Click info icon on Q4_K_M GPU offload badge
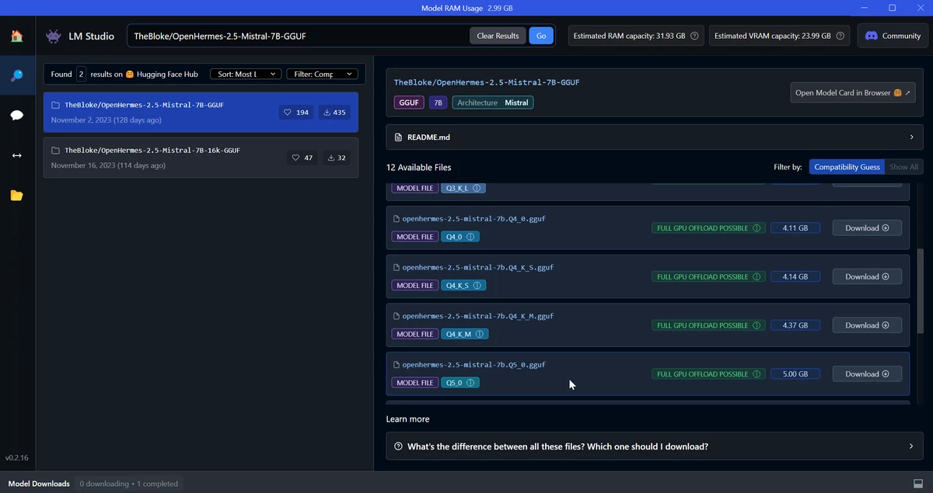 (x=757, y=325)
